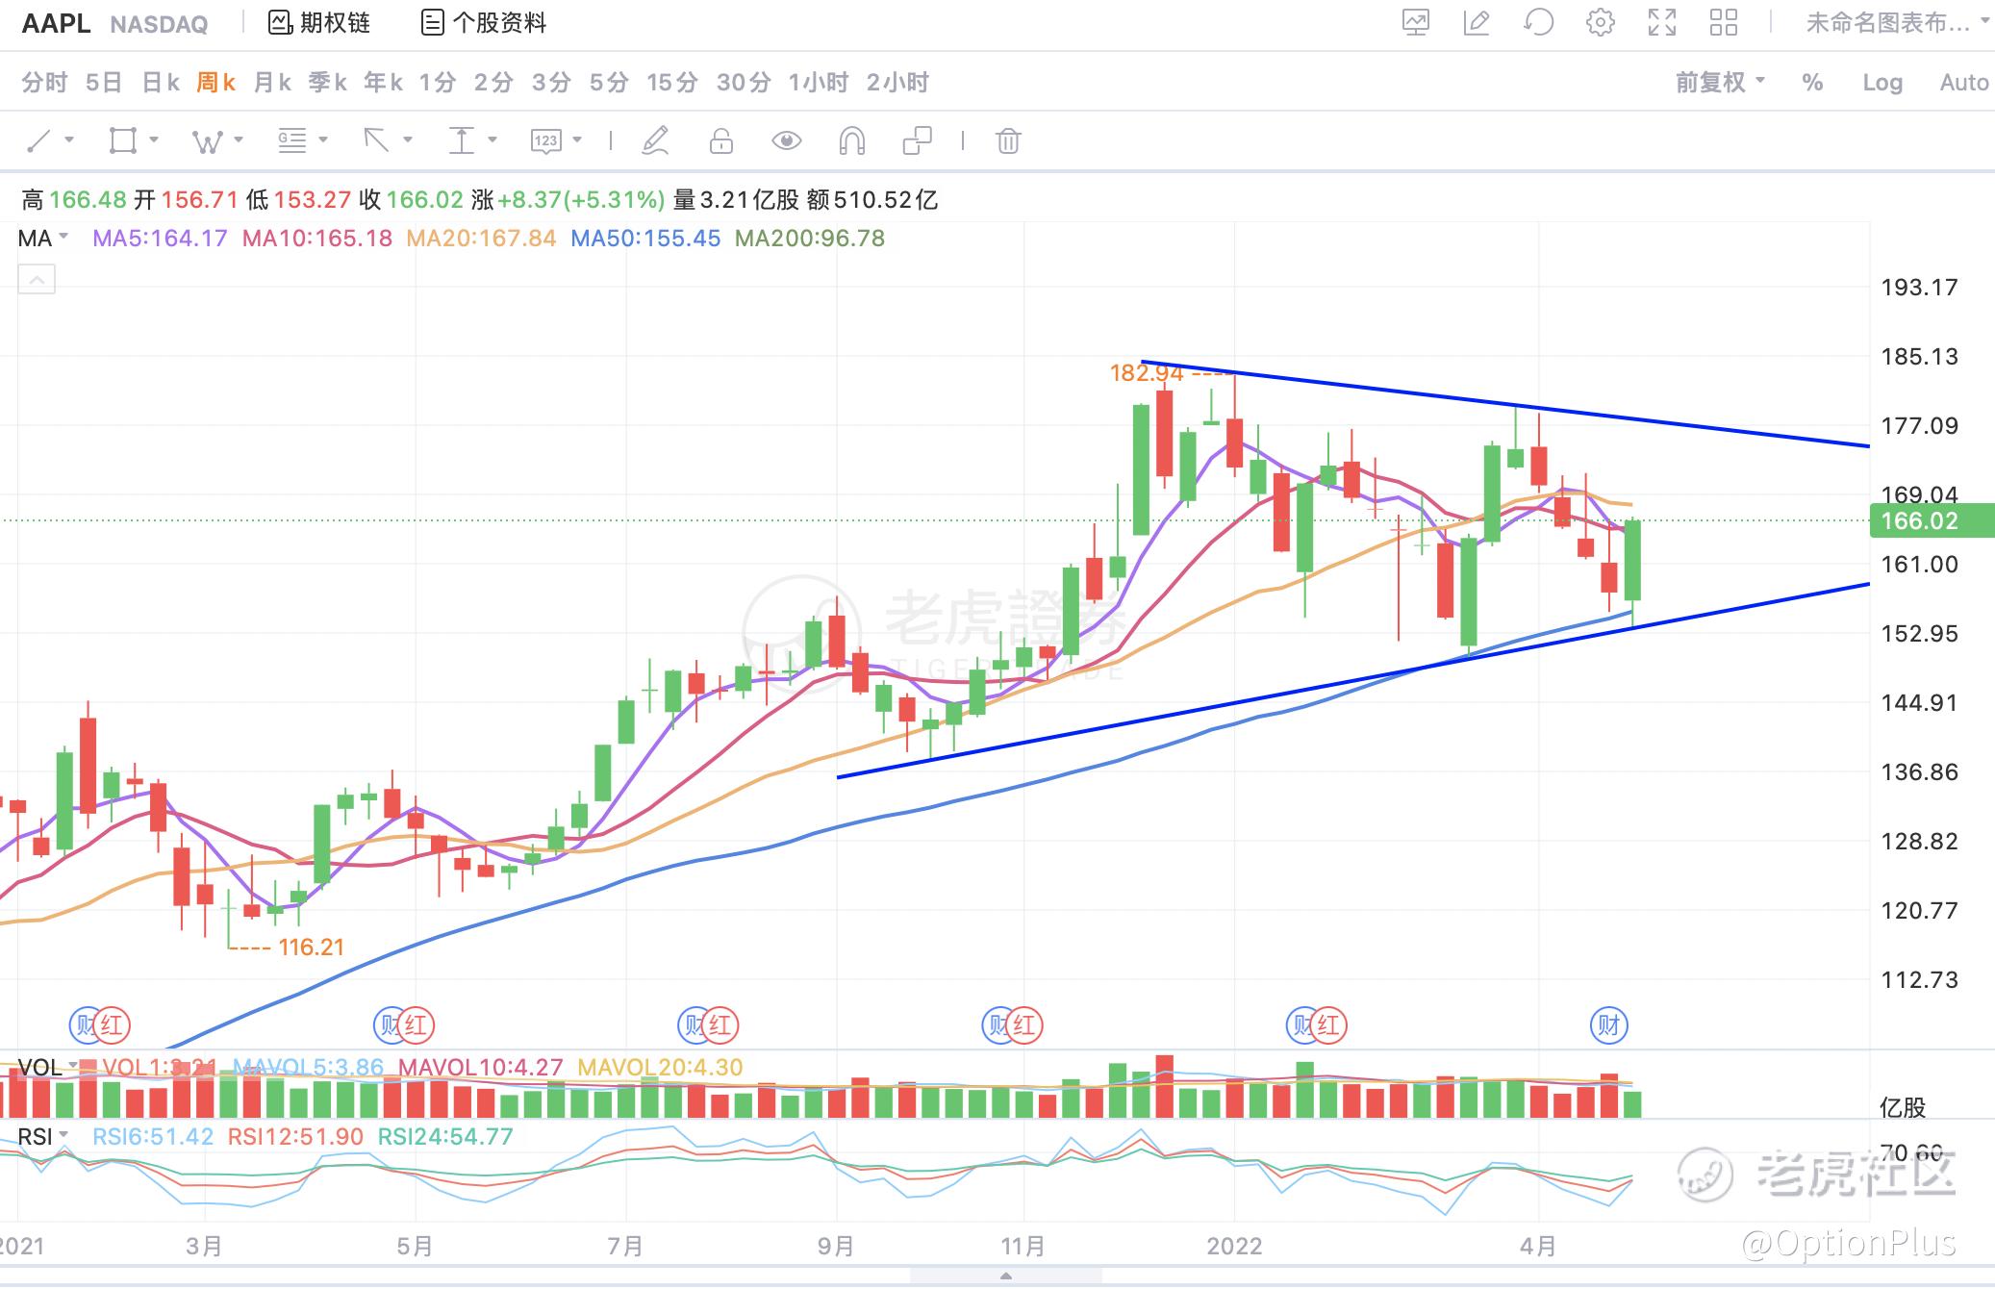
Task: Select the wave pattern W tool
Action: 207,141
